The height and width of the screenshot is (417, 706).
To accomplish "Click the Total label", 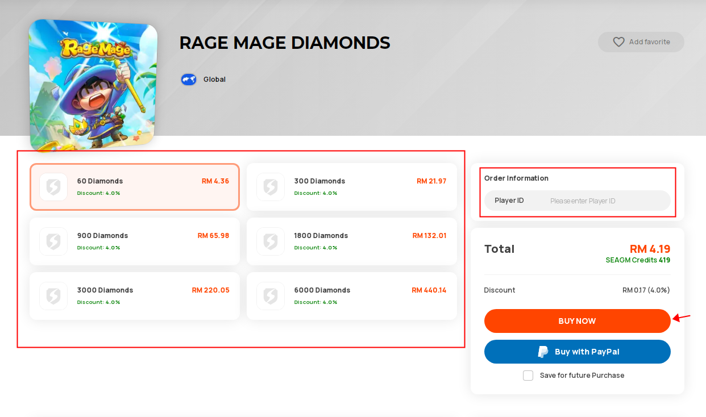I will point(499,249).
